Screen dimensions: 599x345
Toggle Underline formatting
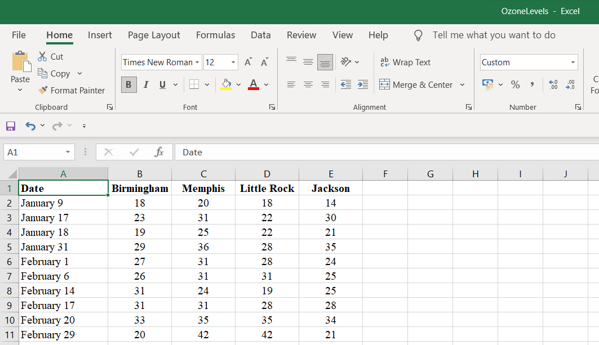pyautogui.click(x=162, y=84)
